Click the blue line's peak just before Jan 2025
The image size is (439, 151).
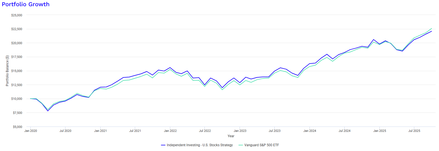[x=373, y=40]
